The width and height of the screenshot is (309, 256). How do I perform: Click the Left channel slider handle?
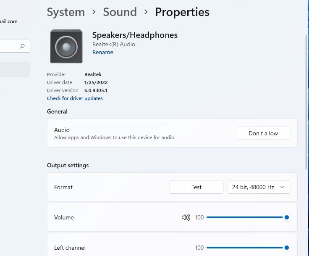(x=287, y=248)
